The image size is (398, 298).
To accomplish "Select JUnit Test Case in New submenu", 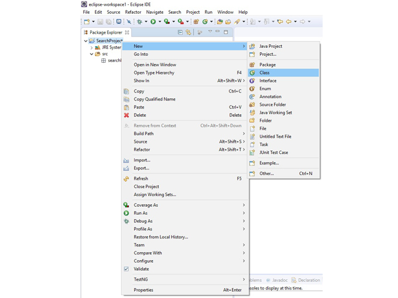I will click(284, 153).
